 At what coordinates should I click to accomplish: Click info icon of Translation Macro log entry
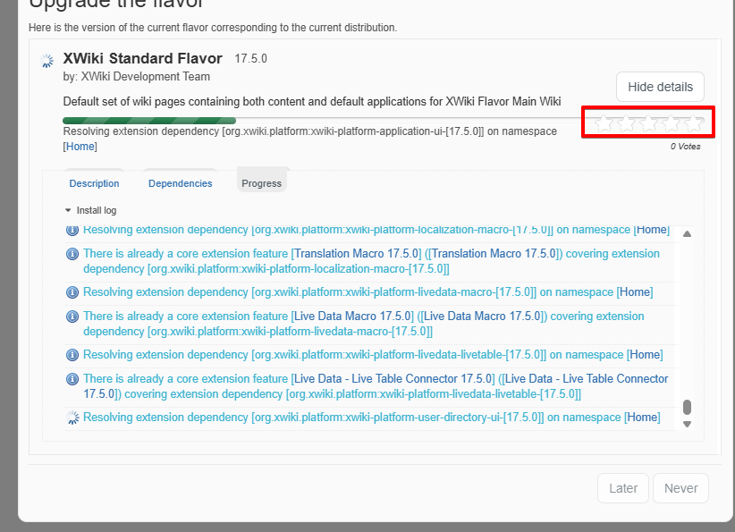tap(72, 254)
